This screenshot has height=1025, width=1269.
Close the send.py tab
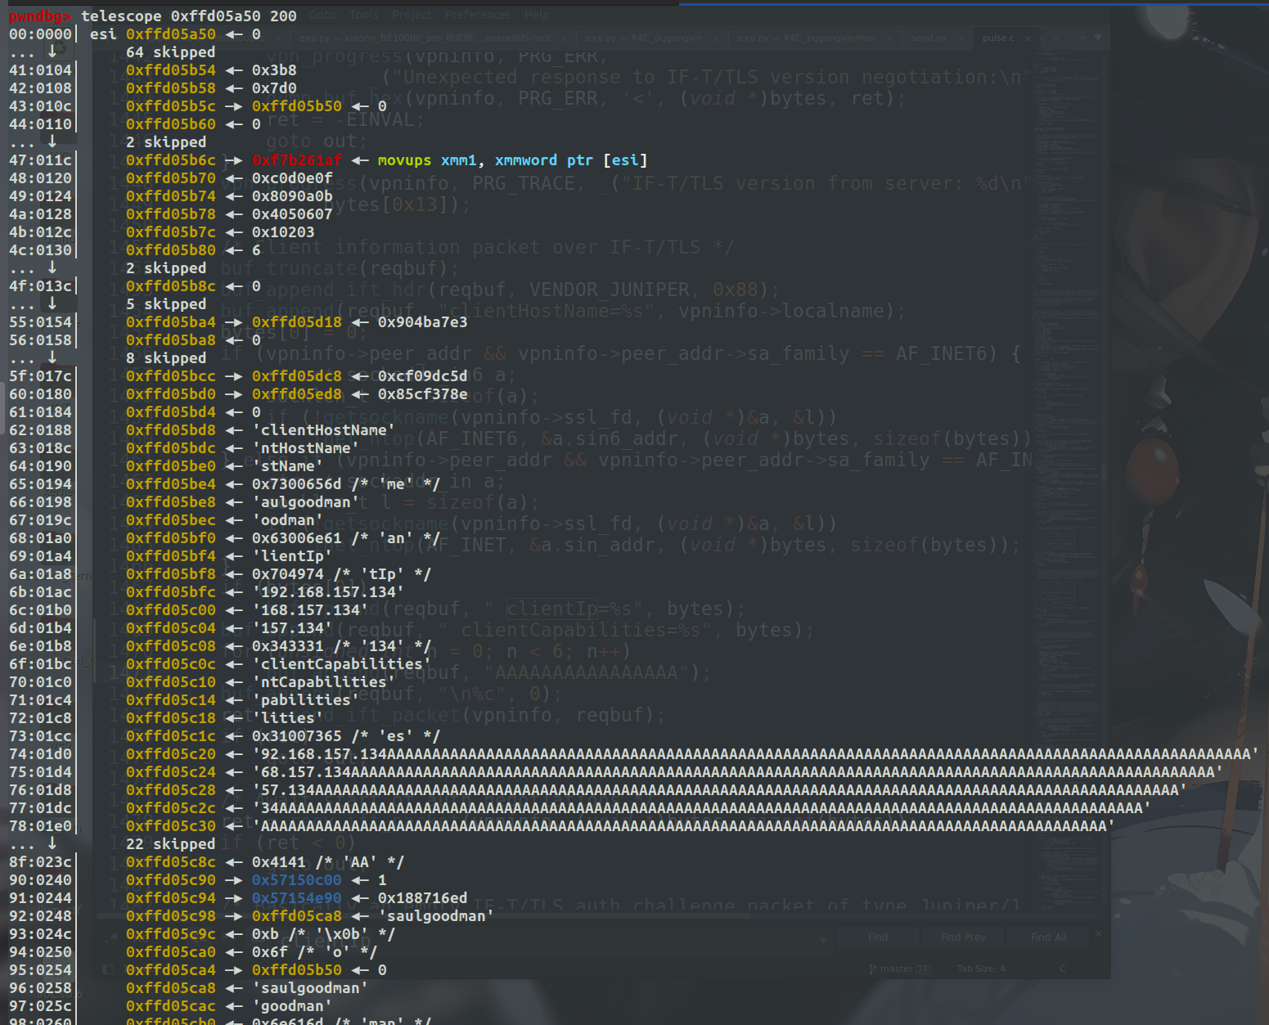coord(962,38)
